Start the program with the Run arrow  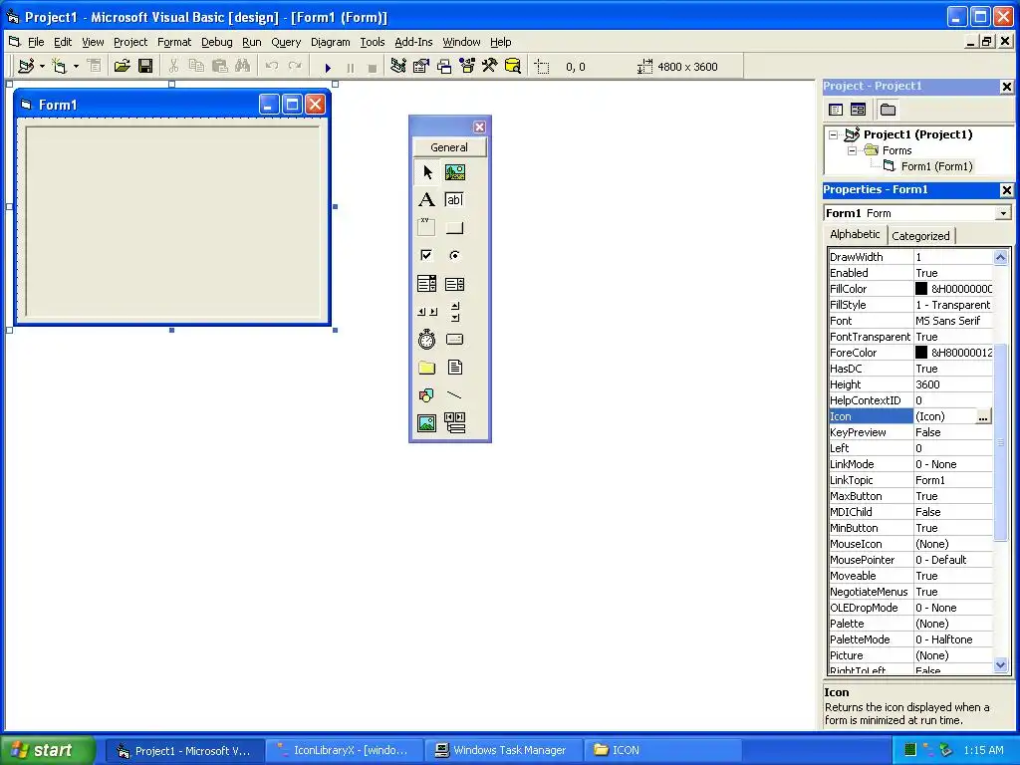coord(327,67)
